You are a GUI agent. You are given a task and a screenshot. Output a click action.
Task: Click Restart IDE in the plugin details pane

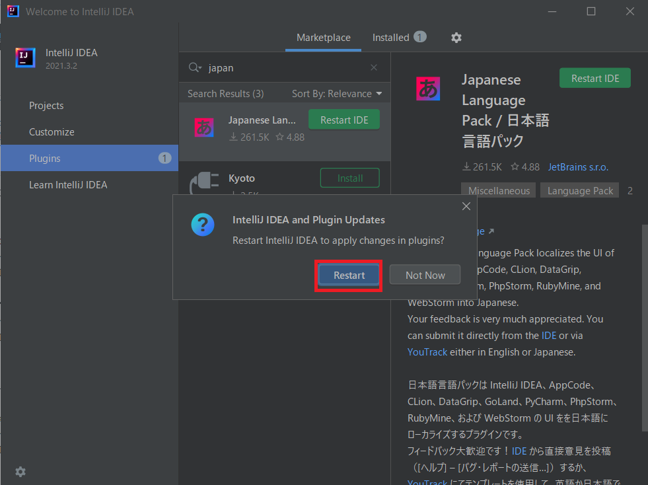[594, 78]
